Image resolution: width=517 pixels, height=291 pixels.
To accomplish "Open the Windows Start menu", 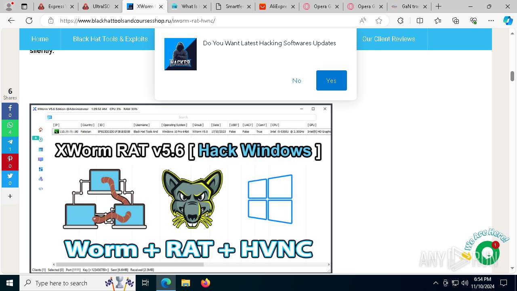I will (x=10, y=283).
